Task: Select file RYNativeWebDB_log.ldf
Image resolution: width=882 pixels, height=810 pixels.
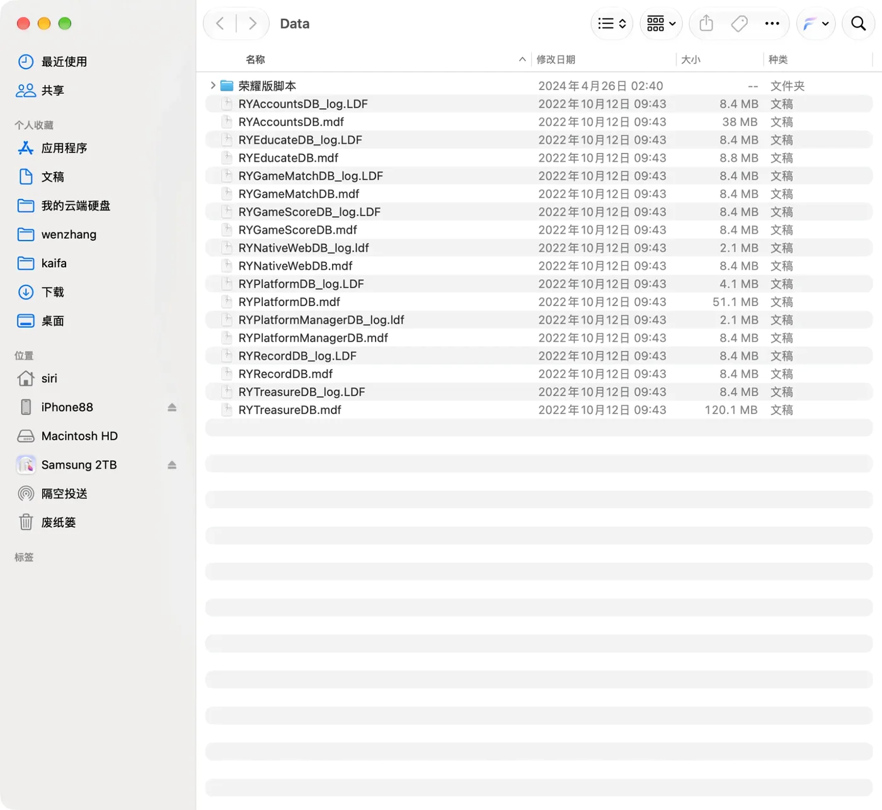Action: coord(539,248)
